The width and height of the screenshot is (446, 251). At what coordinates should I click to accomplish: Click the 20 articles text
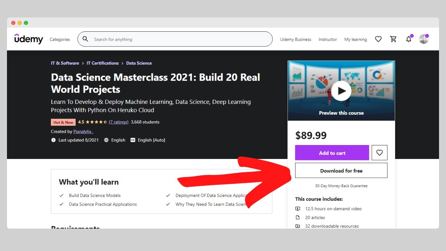[x=315, y=218]
